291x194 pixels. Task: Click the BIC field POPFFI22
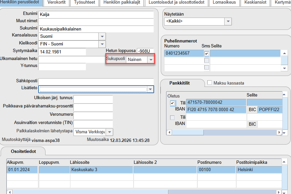point(270,110)
